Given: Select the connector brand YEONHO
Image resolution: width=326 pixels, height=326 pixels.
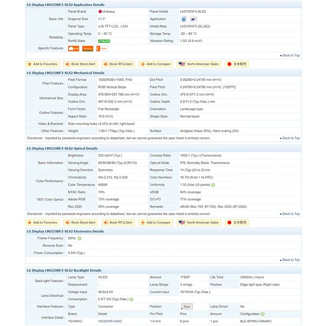Looking at the screenshot, I should coord(75,321).
